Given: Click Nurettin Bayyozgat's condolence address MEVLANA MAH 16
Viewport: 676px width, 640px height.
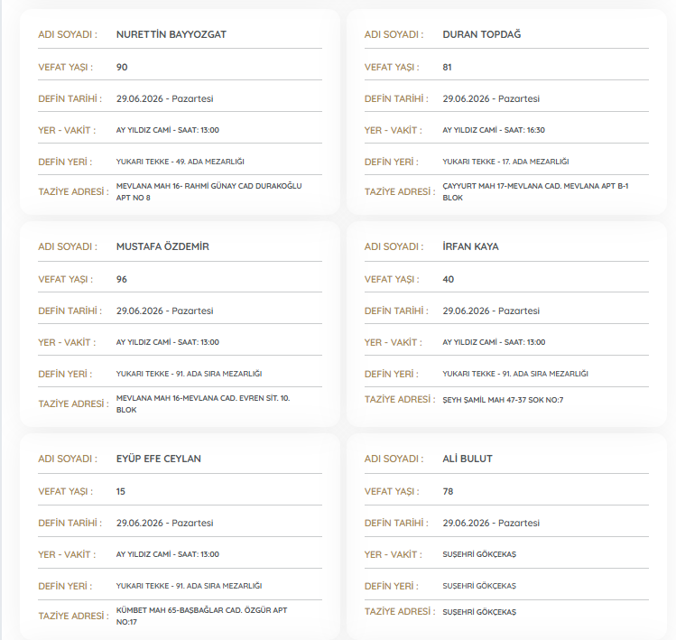Looking at the screenshot, I should (x=209, y=192).
